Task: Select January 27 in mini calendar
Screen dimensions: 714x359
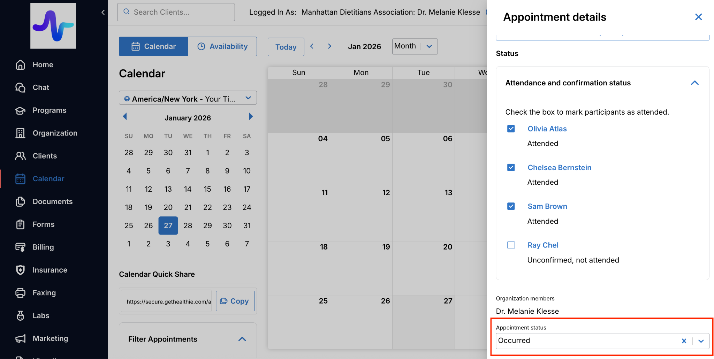Action: coord(168,226)
